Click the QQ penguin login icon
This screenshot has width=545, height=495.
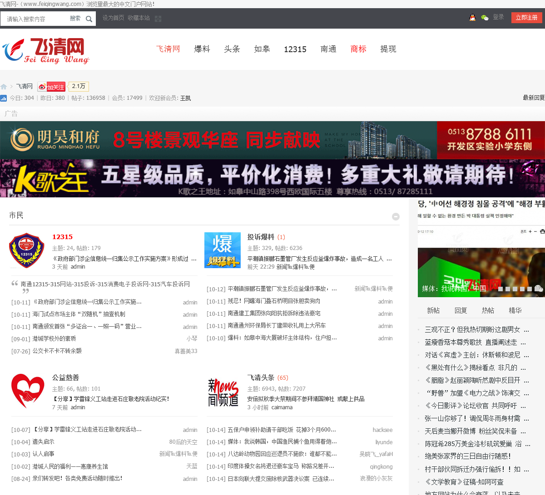[472, 17]
